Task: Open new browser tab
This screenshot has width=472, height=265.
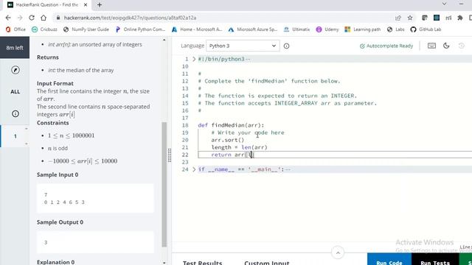Action: (x=100, y=5)
